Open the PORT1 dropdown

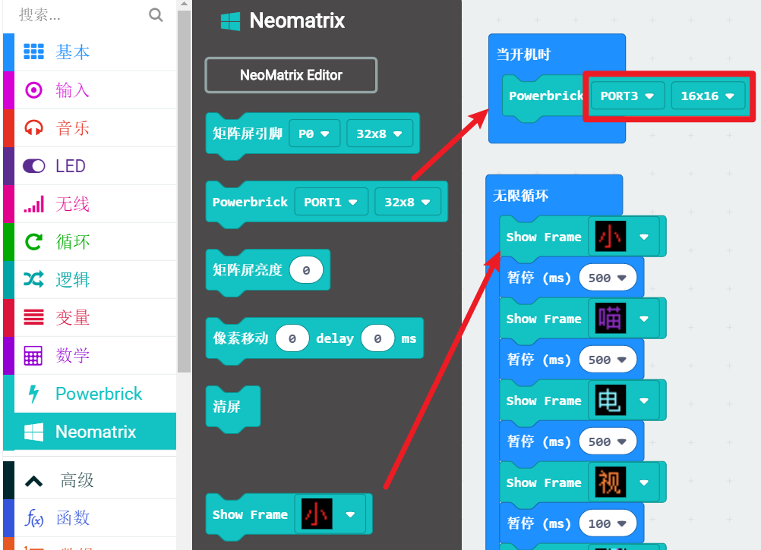pyautogui.click(x=330, y=202)
